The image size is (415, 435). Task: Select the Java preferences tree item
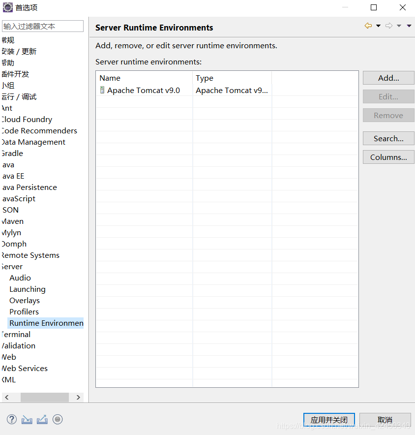point(8,165)
